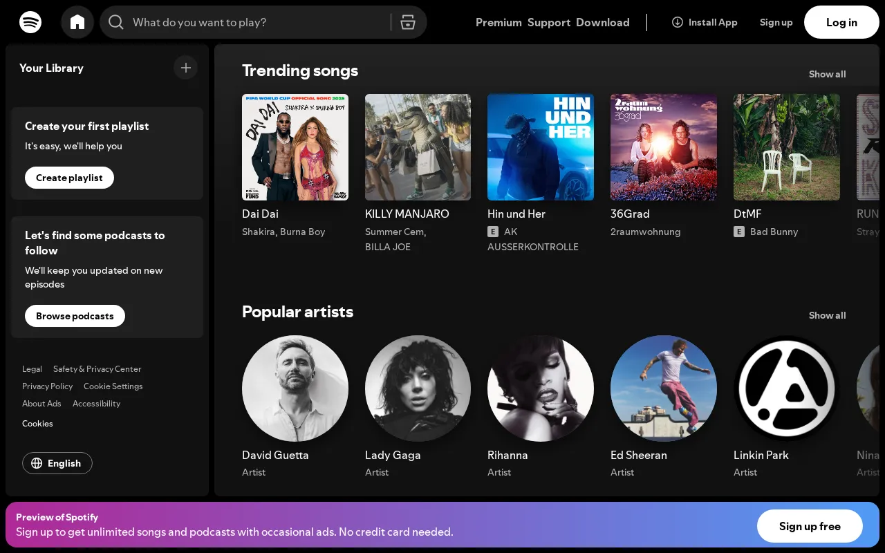Viewport: 885px width, 553px height.
Task: Open the KILLY MANJARO cover art
Action: click(x=418, y=147)
